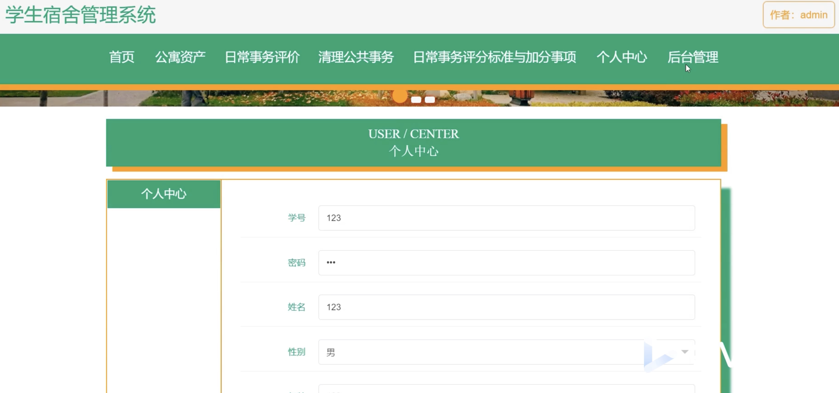Focus the 密码 password field
Viewport: 839px width, 393px height.
(x=506, y=263)
